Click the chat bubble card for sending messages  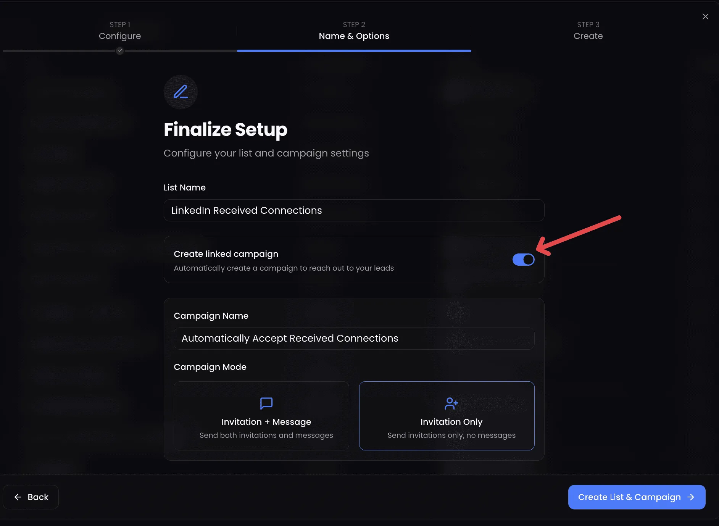(x=261, y=416)
